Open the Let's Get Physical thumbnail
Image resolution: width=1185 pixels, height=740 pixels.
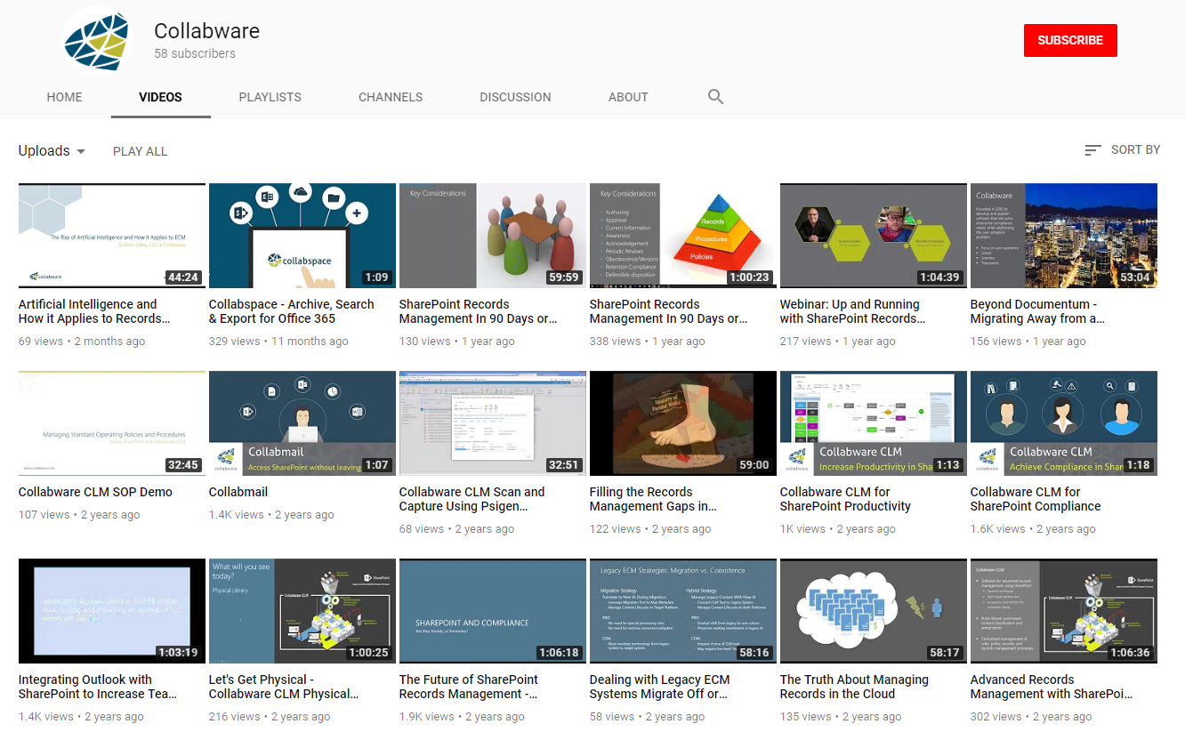coord(302,611)
